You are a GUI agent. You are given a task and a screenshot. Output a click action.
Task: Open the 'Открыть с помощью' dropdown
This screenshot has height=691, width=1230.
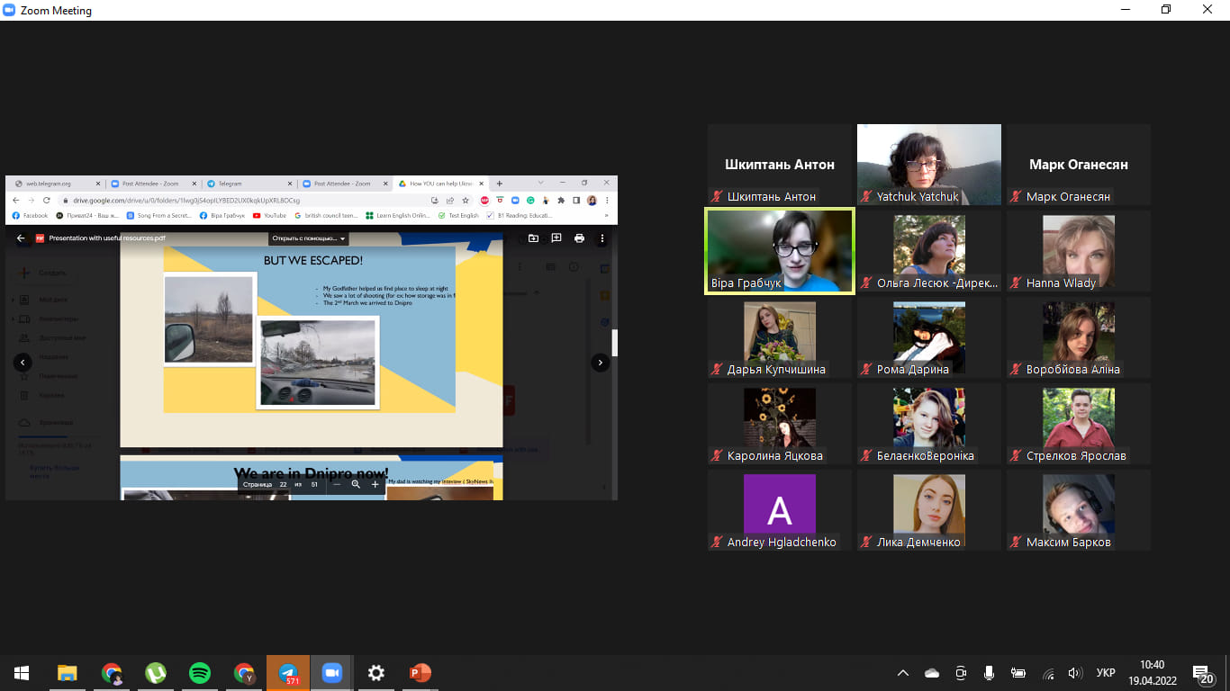[308, 238]
